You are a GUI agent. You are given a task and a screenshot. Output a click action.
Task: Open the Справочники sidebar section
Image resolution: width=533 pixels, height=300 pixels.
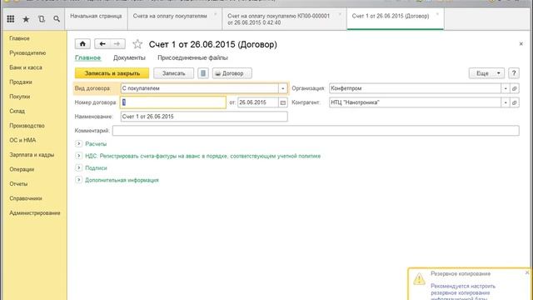tap(26, 198)
